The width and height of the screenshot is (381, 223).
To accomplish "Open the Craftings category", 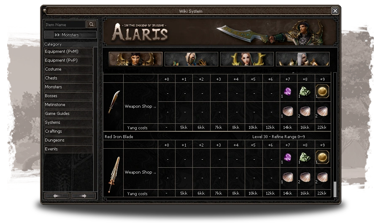I will pyautogui.click(x=68, y=131).
